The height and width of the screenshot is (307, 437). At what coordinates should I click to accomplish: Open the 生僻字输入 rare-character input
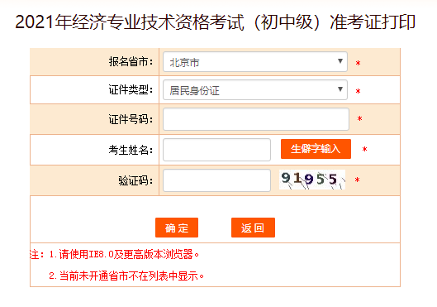point(316,149)
